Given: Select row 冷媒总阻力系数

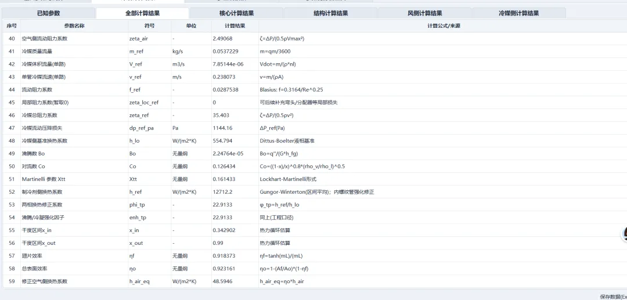Looking at the screenshot, I should tap(314, 115).
